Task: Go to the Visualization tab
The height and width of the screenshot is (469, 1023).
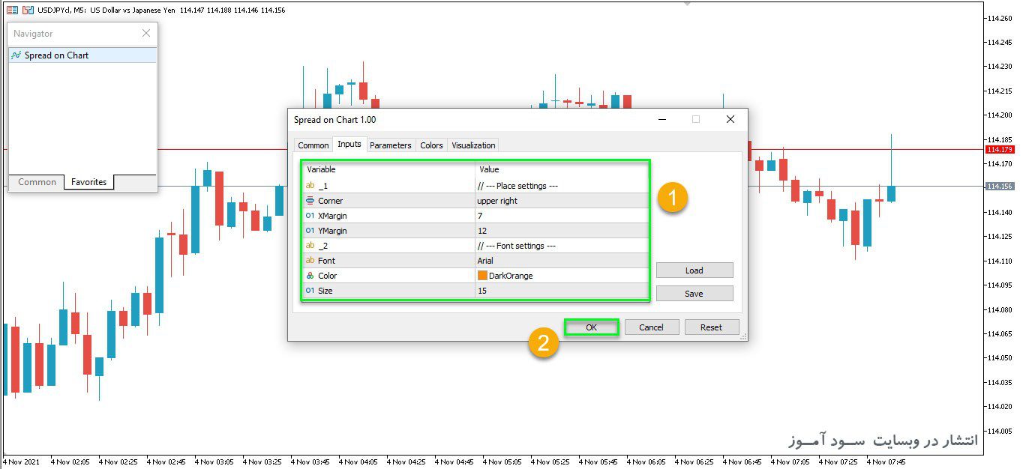Action: [473, 145]
